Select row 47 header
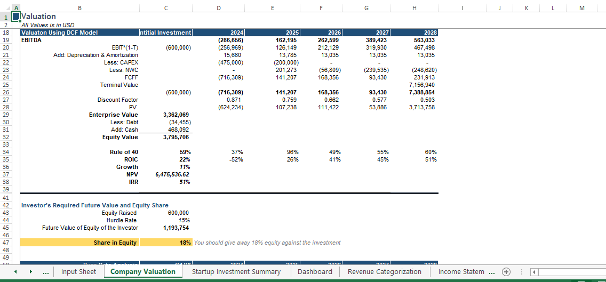606x282 pixels. pos(6,243)
